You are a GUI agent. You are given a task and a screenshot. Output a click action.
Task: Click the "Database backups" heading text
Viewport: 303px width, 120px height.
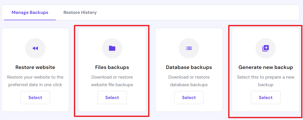click(189, 67)
